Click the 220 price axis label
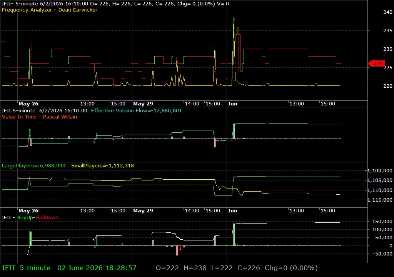 point(388,86)
